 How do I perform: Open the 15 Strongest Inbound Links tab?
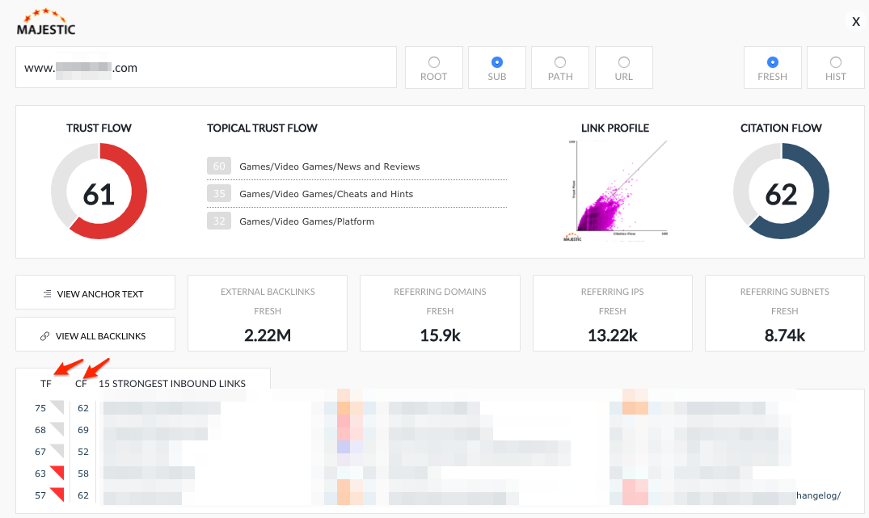[x=171, y=384]
